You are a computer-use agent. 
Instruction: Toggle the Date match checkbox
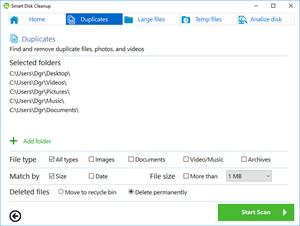[x=91, y=176]
